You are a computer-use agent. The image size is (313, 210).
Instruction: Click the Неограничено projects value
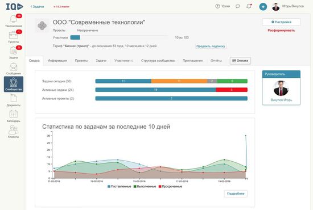pos(88,31)
